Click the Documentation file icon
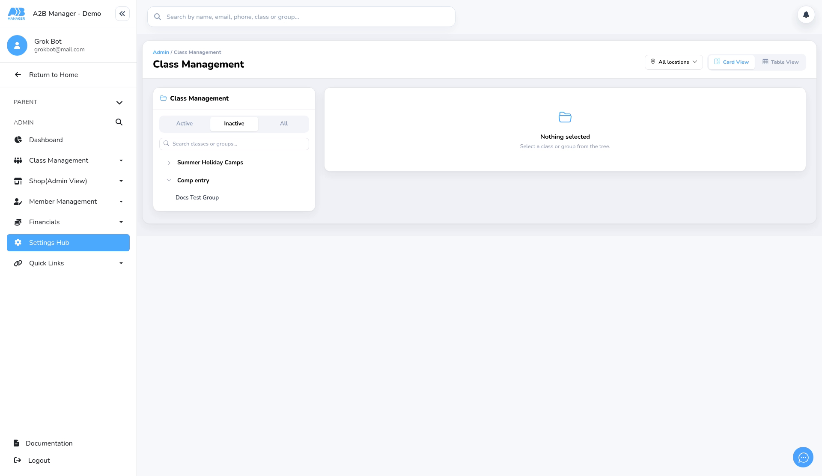The width and height of the screenshot is (822, 476). coord(16,443)
